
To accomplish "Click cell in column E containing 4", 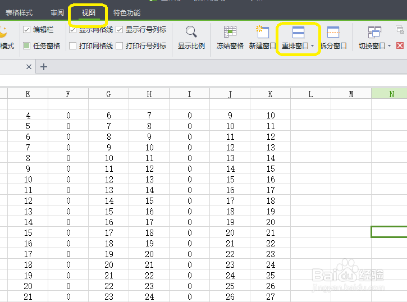I will pyautogui.click(x=28, y=115).
